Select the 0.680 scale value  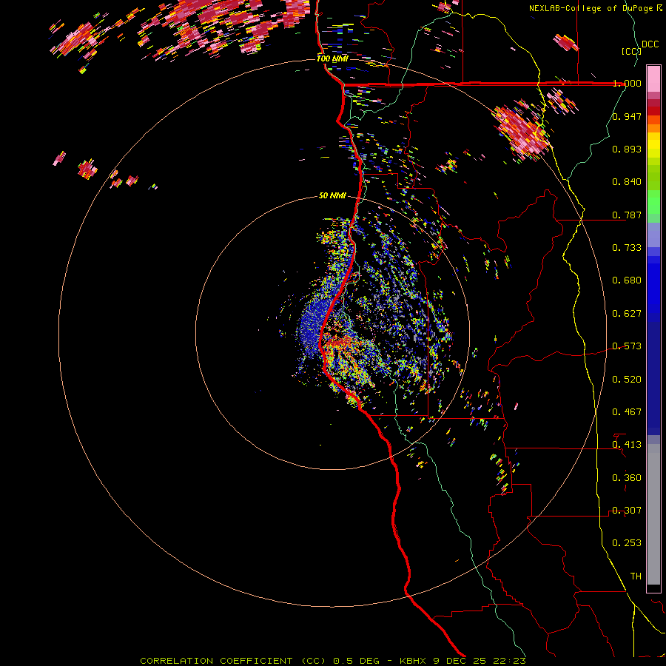627,280
